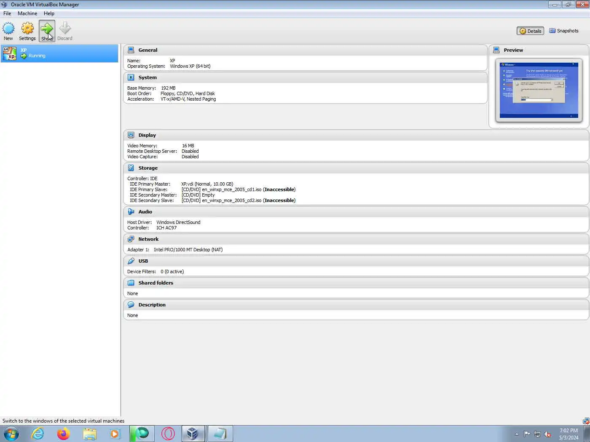Click the status bar icon at bottom right
Image resolution: width=590 pixels, height=442 pixels.
coord(586,421)
